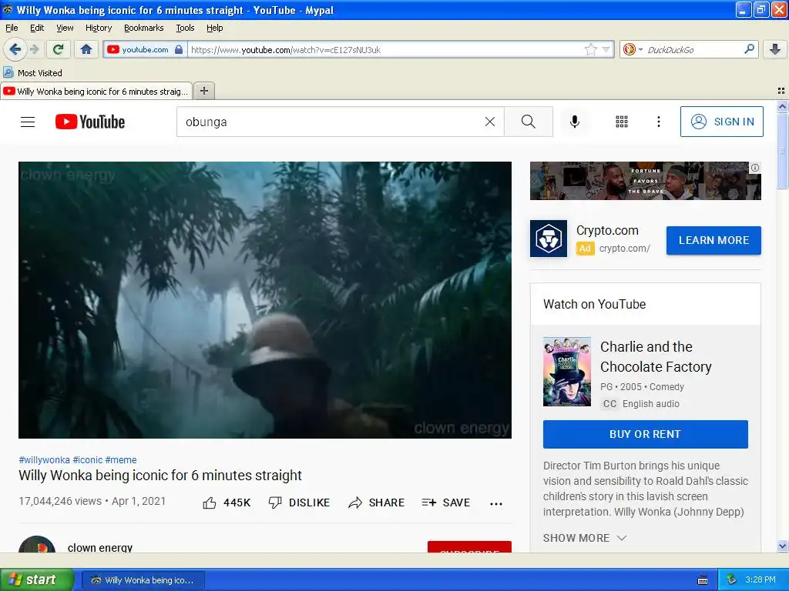789x591 pixels.
Task: Select the Willy Wonka browser tab
Action: coord(96,91)
